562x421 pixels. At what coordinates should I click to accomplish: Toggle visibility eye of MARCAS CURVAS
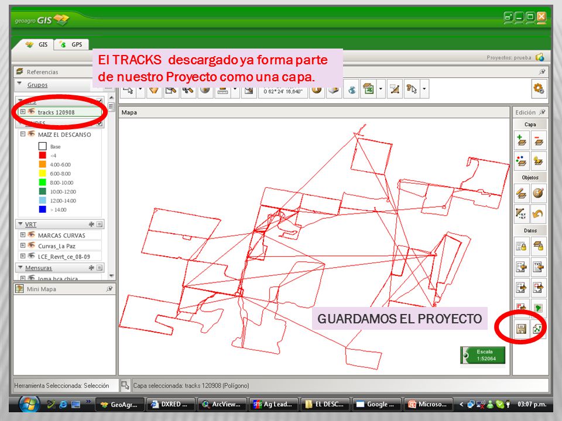31,235
